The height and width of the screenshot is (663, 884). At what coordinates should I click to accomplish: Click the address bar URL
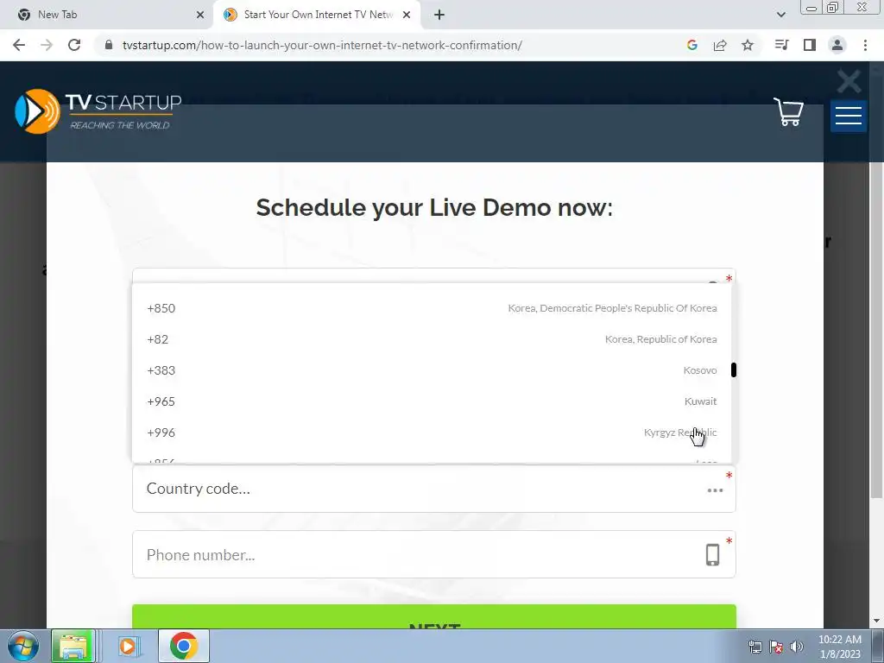click(x=322, y=45)
